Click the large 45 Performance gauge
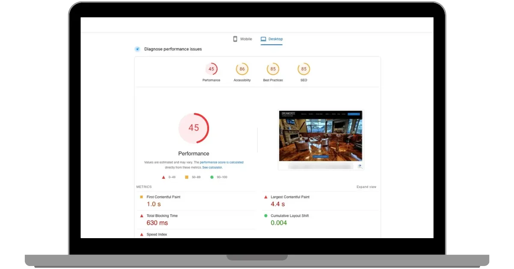The height and width of the screenshot is (269, 514). click(x=194, y=128)
